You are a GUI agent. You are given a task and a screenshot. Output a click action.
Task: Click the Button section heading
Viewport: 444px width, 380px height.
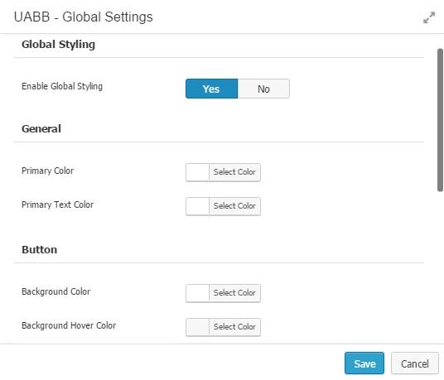tap(40, 249)
